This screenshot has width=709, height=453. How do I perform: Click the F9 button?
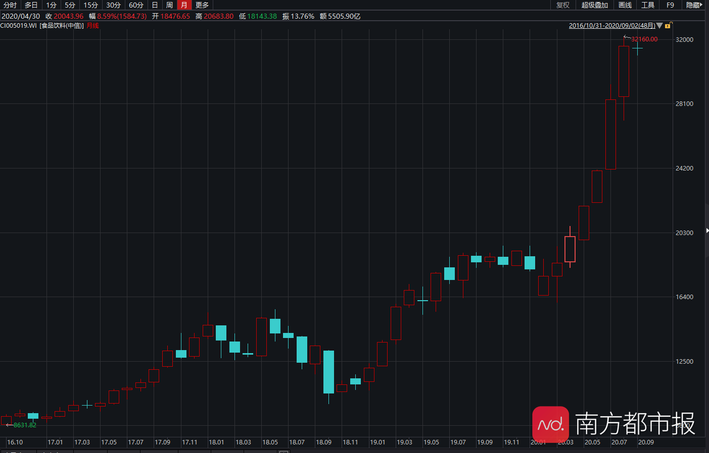pyautogui.click(x=670, y=5)
